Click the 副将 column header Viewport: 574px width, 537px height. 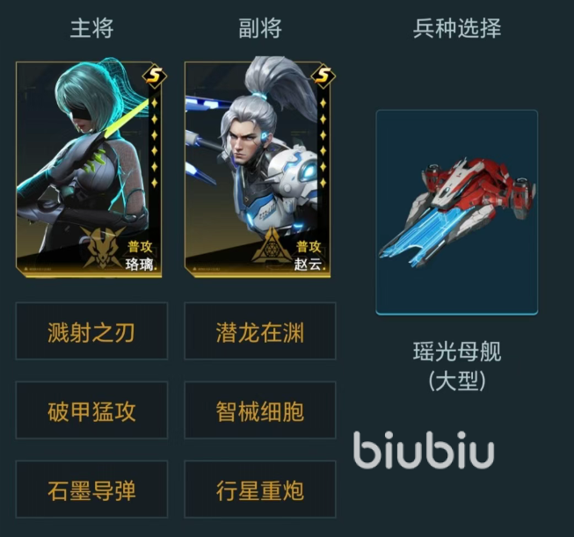[x=260, y=28]
